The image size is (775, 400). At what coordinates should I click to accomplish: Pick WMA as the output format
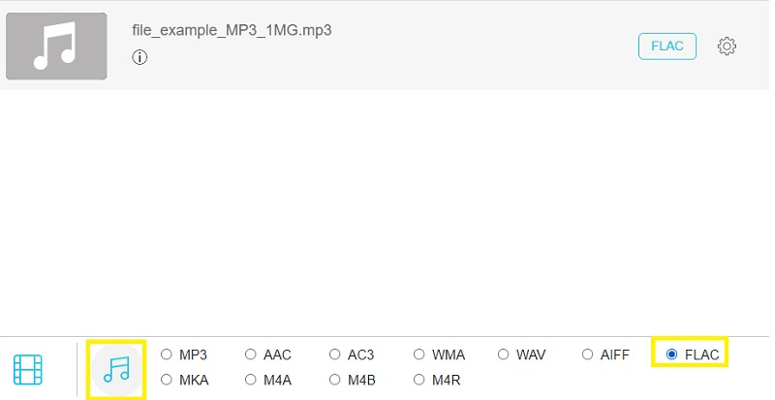point(419,354)
